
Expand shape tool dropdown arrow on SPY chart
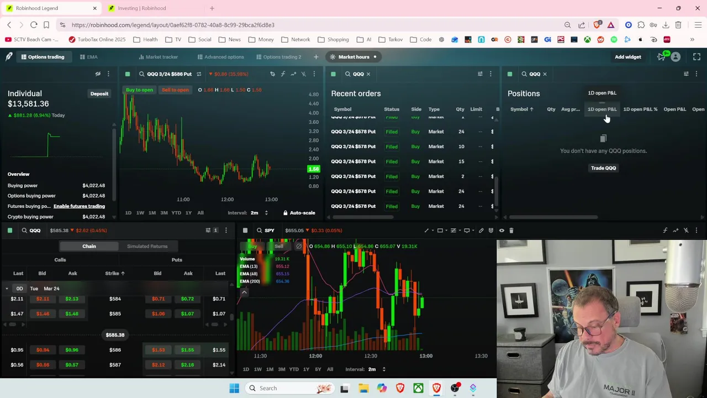click(x=446, y=231)
